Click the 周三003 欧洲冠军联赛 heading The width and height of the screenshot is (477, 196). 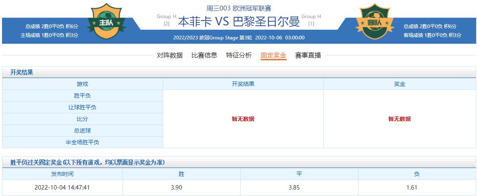coord(239,8)
